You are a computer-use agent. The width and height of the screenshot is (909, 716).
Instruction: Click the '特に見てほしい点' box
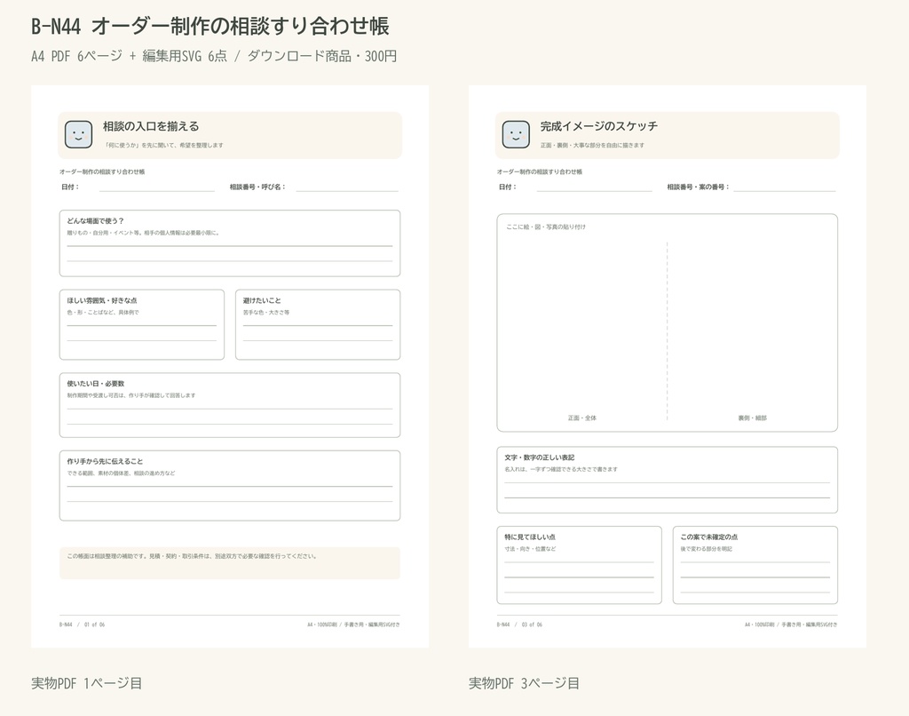click(579, 565)
